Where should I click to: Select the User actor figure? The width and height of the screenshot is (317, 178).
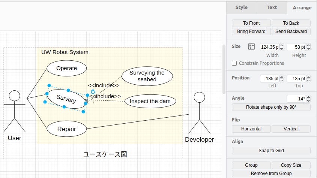coord(15,111)
